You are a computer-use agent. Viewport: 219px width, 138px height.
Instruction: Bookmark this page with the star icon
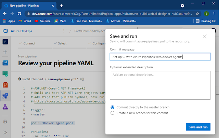coord(197,14)
